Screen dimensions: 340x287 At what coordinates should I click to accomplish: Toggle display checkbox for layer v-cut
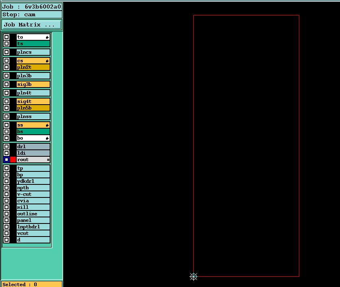(7, 194)
